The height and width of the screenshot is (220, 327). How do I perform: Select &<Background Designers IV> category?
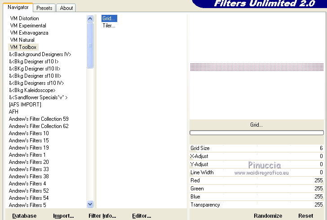40,54
